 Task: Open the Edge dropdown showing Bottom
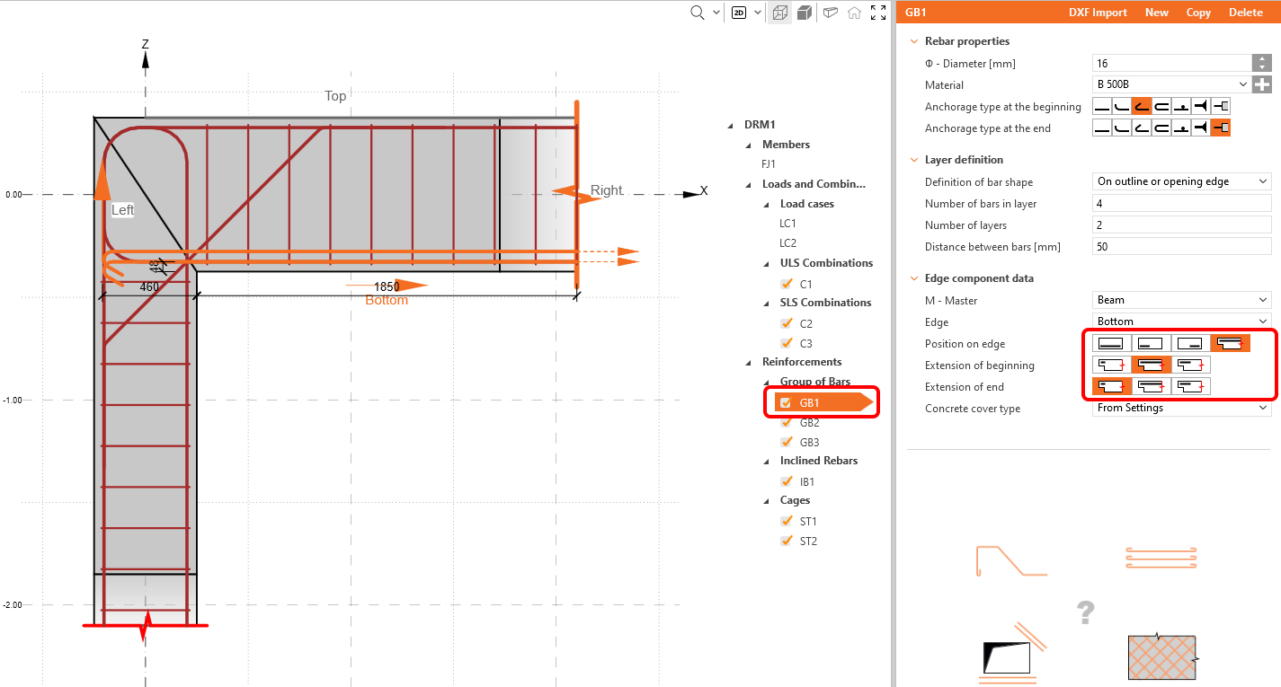click(1181, 321)
